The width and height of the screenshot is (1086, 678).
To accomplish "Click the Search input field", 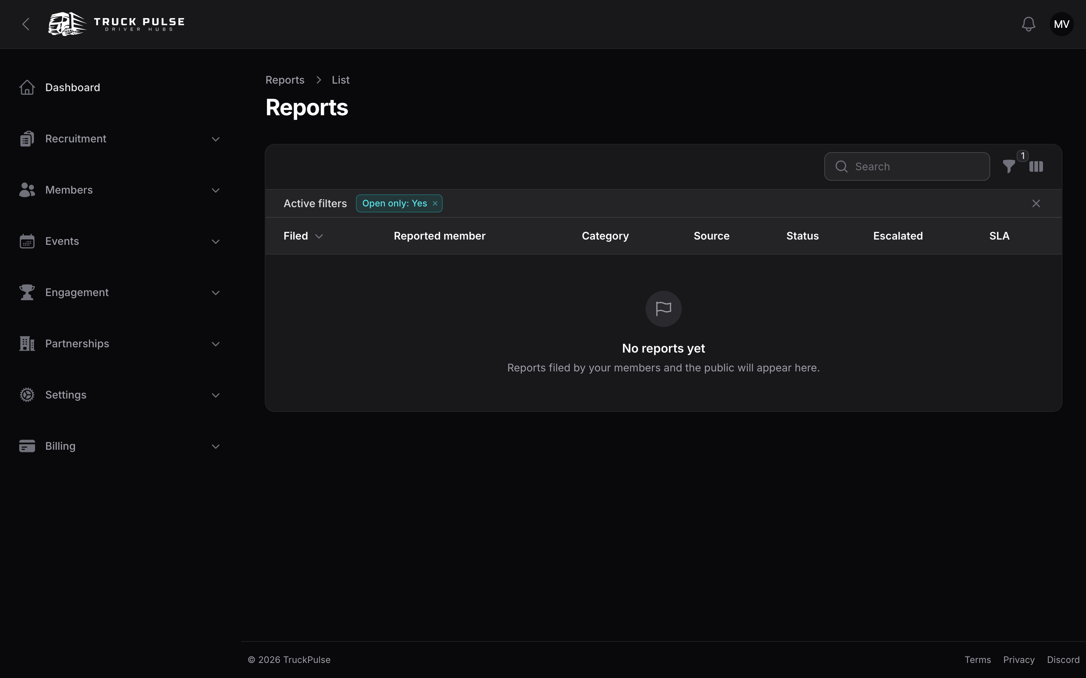I will (907, 166).
